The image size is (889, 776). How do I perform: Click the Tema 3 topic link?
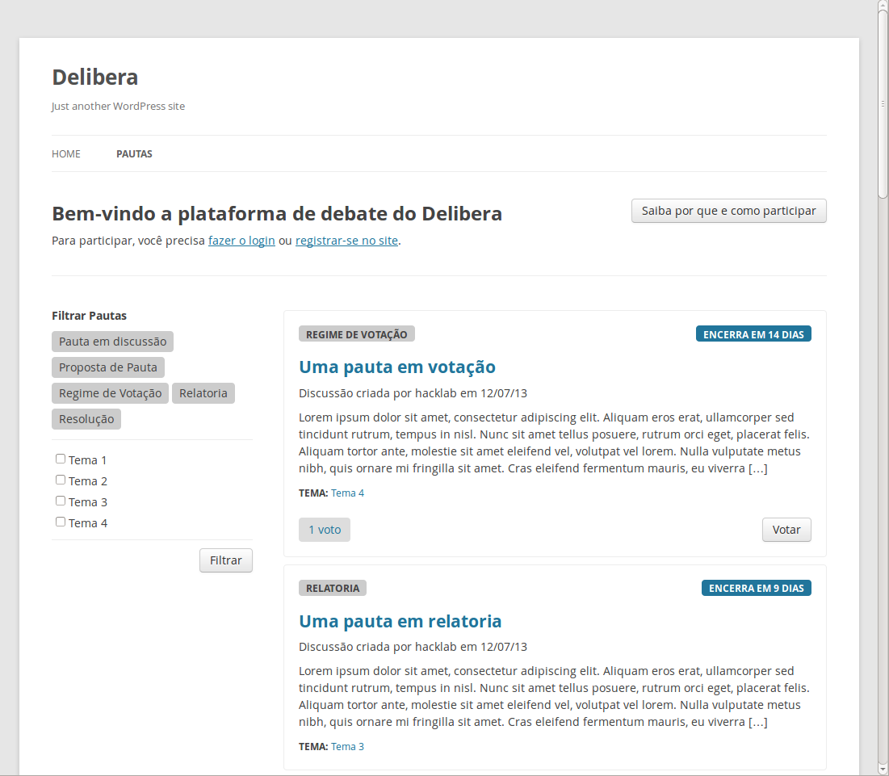347,746
